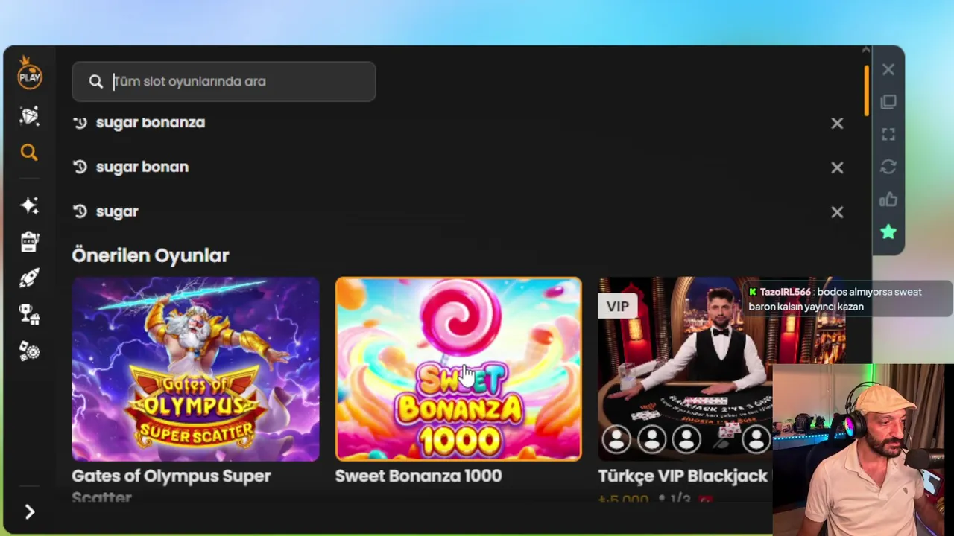Open the orange search sidebar icon
This screenshot has height=536, width=954.
29,153
